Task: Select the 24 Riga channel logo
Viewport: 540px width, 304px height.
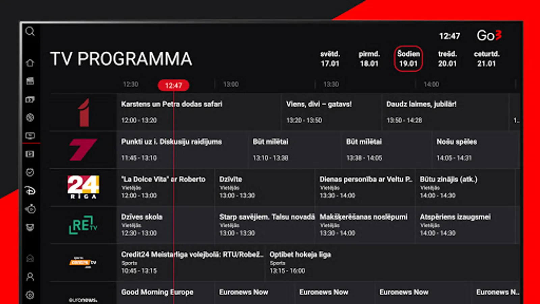Action: pyautogui.click(x=83, y=187)
